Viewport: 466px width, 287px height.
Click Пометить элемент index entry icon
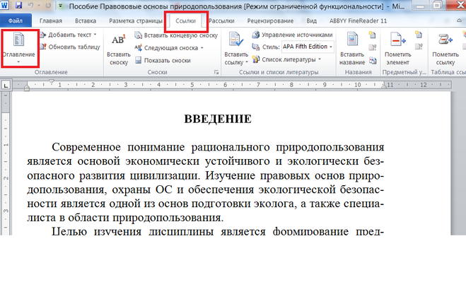pyautogui.click(x=397, y=41)
